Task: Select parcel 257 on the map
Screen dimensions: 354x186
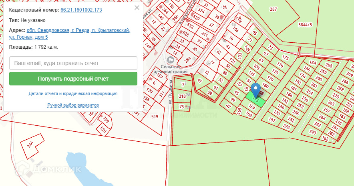Action: point(327,110)
